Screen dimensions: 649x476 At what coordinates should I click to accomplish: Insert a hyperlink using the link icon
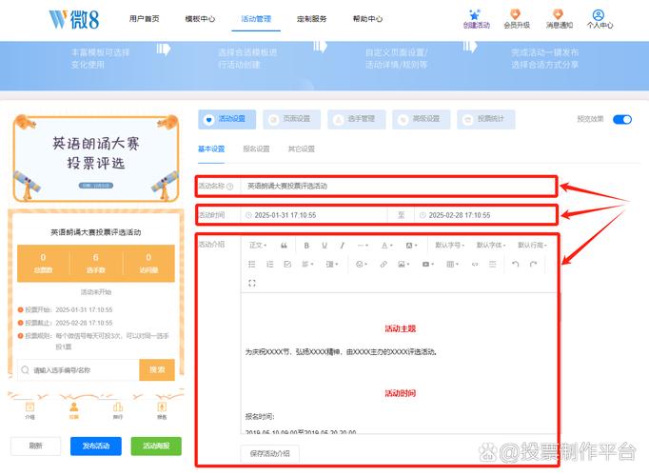383,264
